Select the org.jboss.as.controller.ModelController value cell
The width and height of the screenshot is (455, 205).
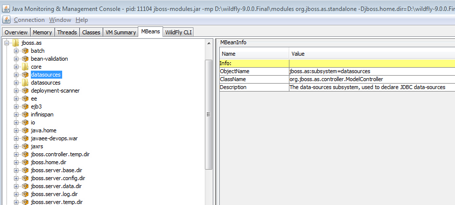[372, 79]
